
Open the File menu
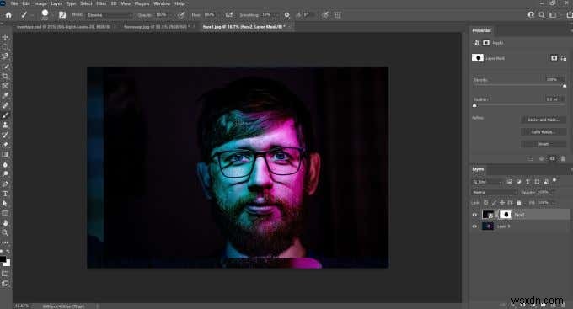14,3
